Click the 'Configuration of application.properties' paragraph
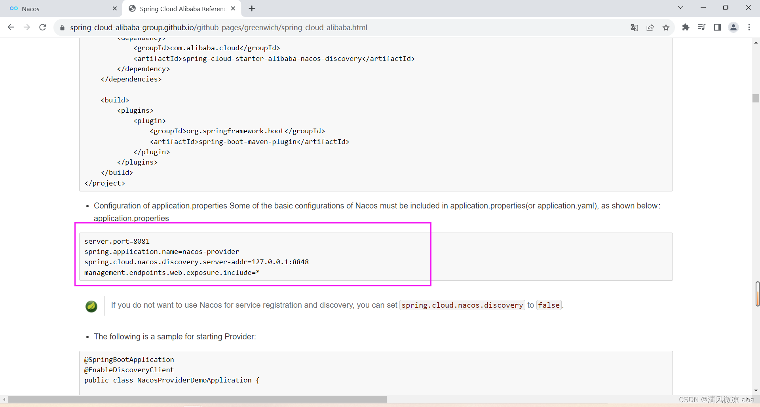The height and width of the screenshot is (407, 760). 377,212
